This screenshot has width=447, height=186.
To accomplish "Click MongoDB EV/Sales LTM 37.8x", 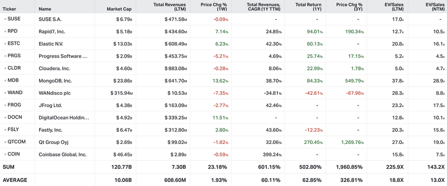I will pos(398,81).
